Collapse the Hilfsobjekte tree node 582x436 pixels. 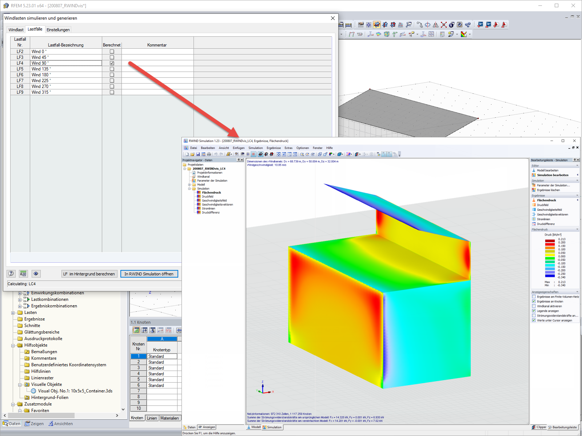[13, 346]
